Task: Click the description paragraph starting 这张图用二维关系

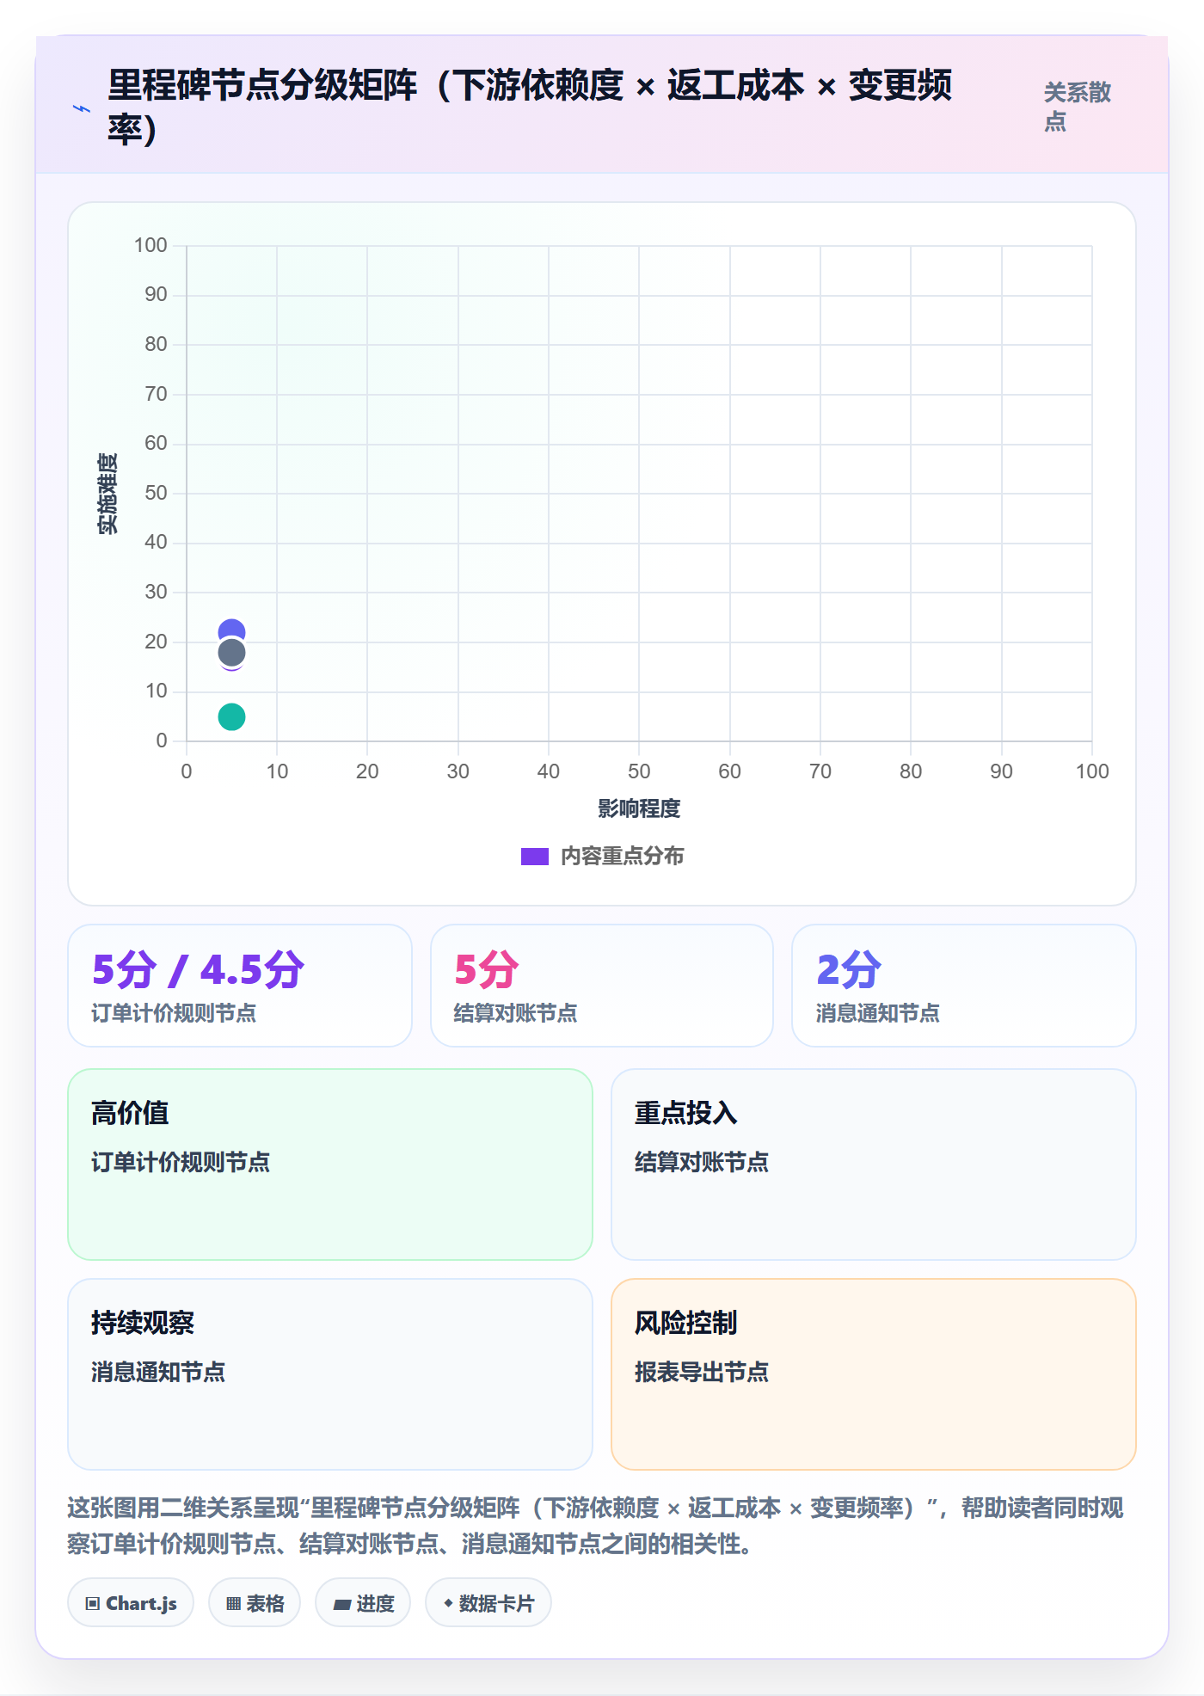Action: coord(596,1526)
